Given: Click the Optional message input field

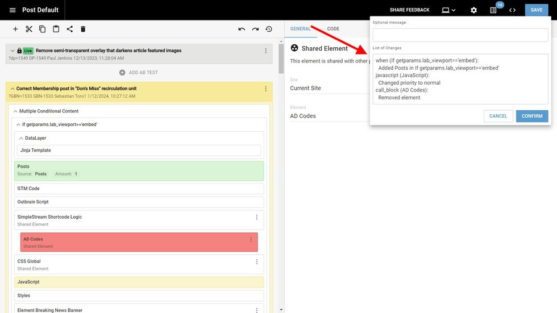Looking at the screenshot, I should [x=460, y=35].
